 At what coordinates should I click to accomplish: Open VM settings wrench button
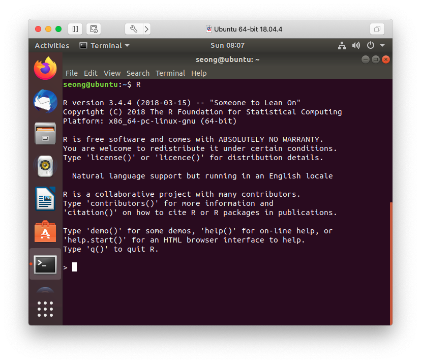134,29
